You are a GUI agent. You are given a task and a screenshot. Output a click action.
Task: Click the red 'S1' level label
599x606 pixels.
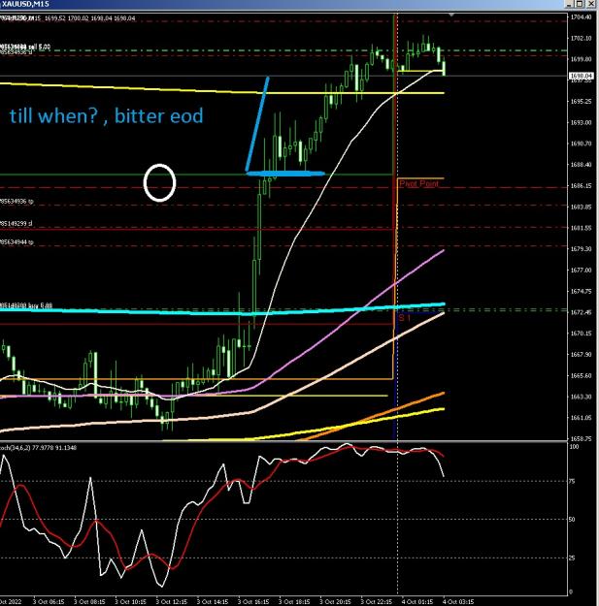pyautogui.click(x=405, y=318)
